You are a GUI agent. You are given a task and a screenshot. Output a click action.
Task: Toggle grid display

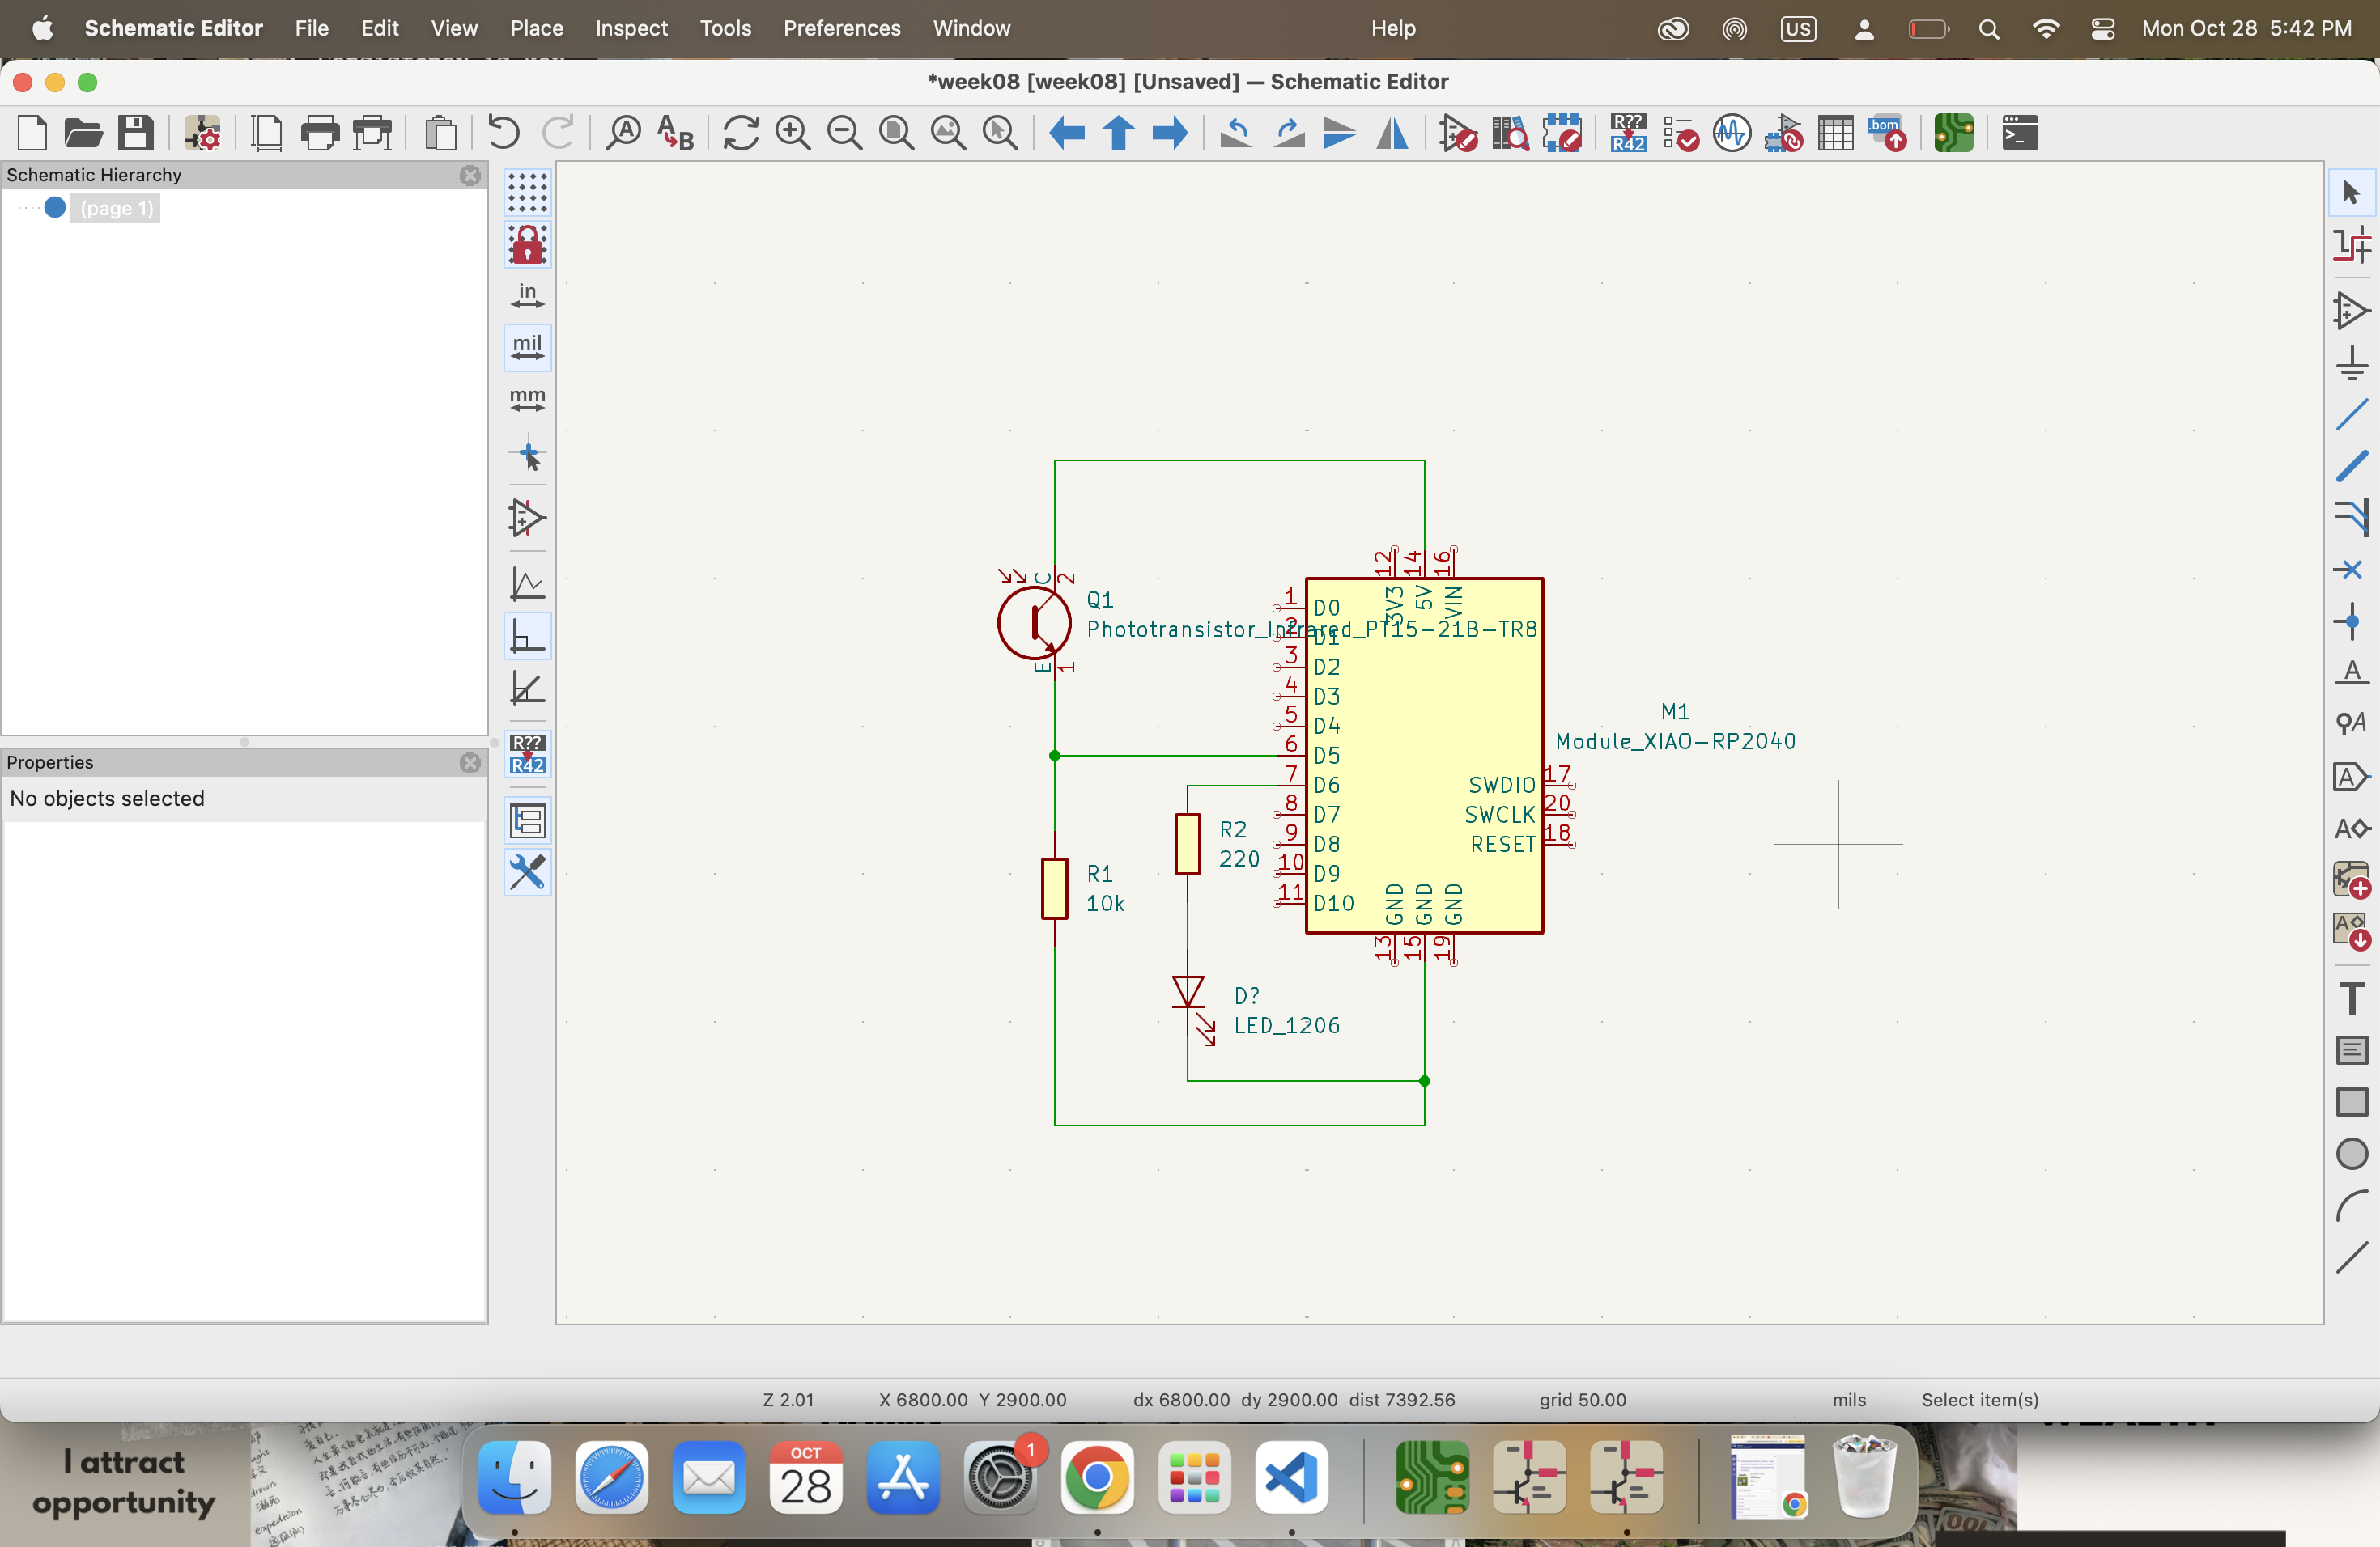[527, 192]
